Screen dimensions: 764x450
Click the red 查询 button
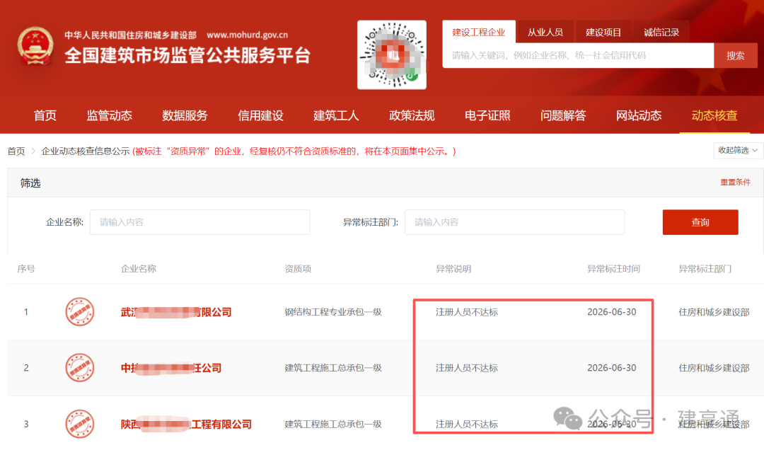700,222
